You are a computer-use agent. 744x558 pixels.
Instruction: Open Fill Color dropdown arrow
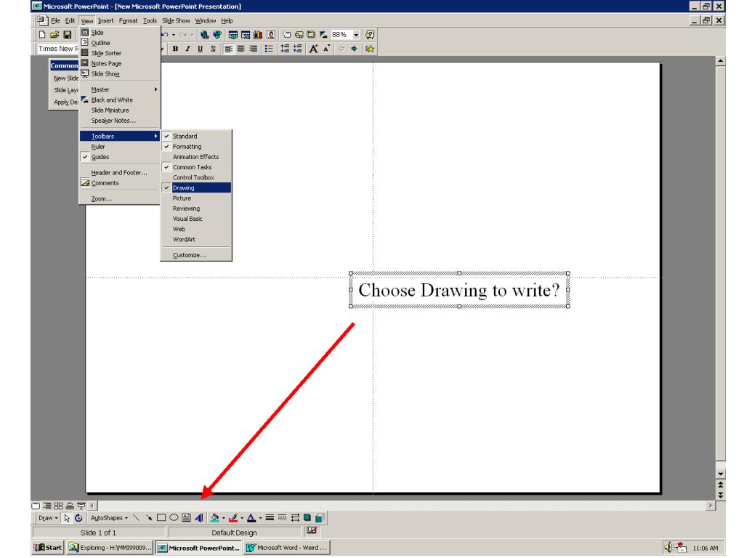point(223,518)
